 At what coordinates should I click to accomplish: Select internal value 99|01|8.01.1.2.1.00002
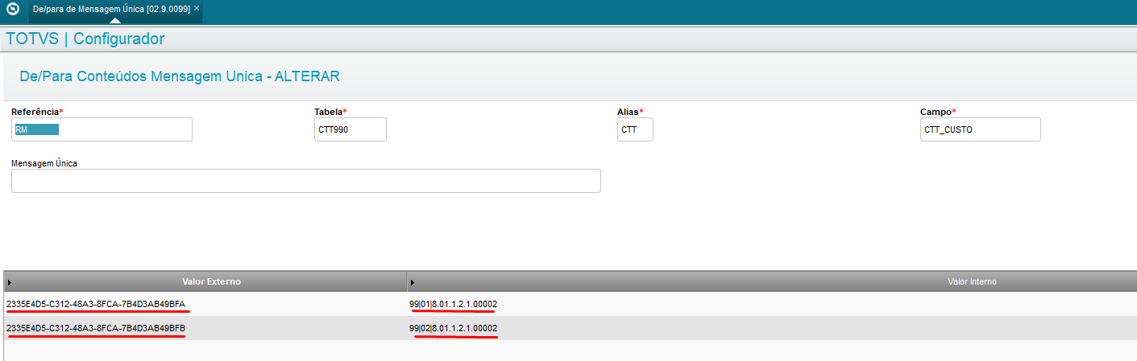click(454, 304)
